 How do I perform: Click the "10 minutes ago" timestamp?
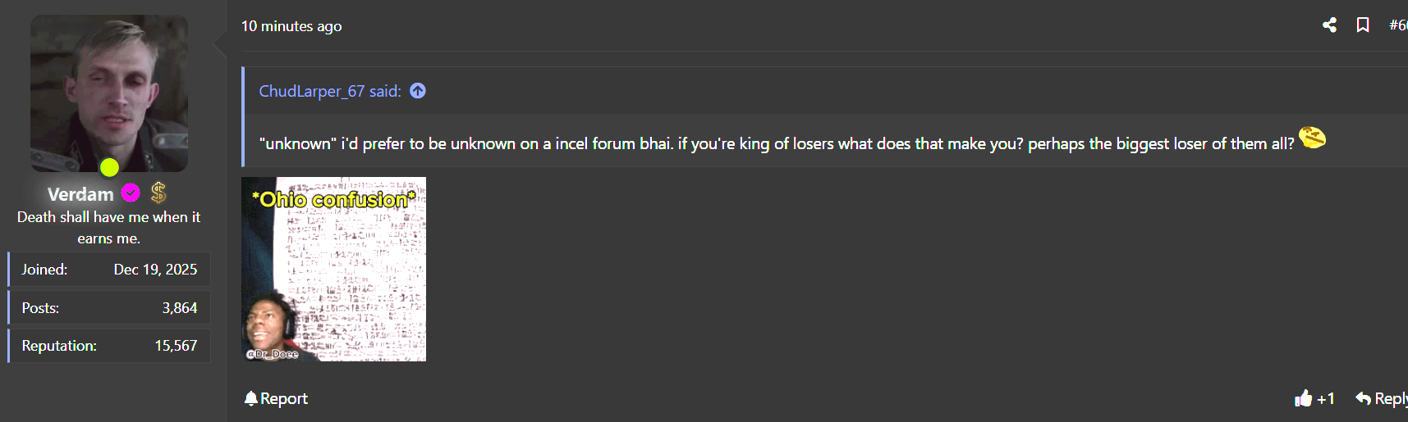point(291,26)
